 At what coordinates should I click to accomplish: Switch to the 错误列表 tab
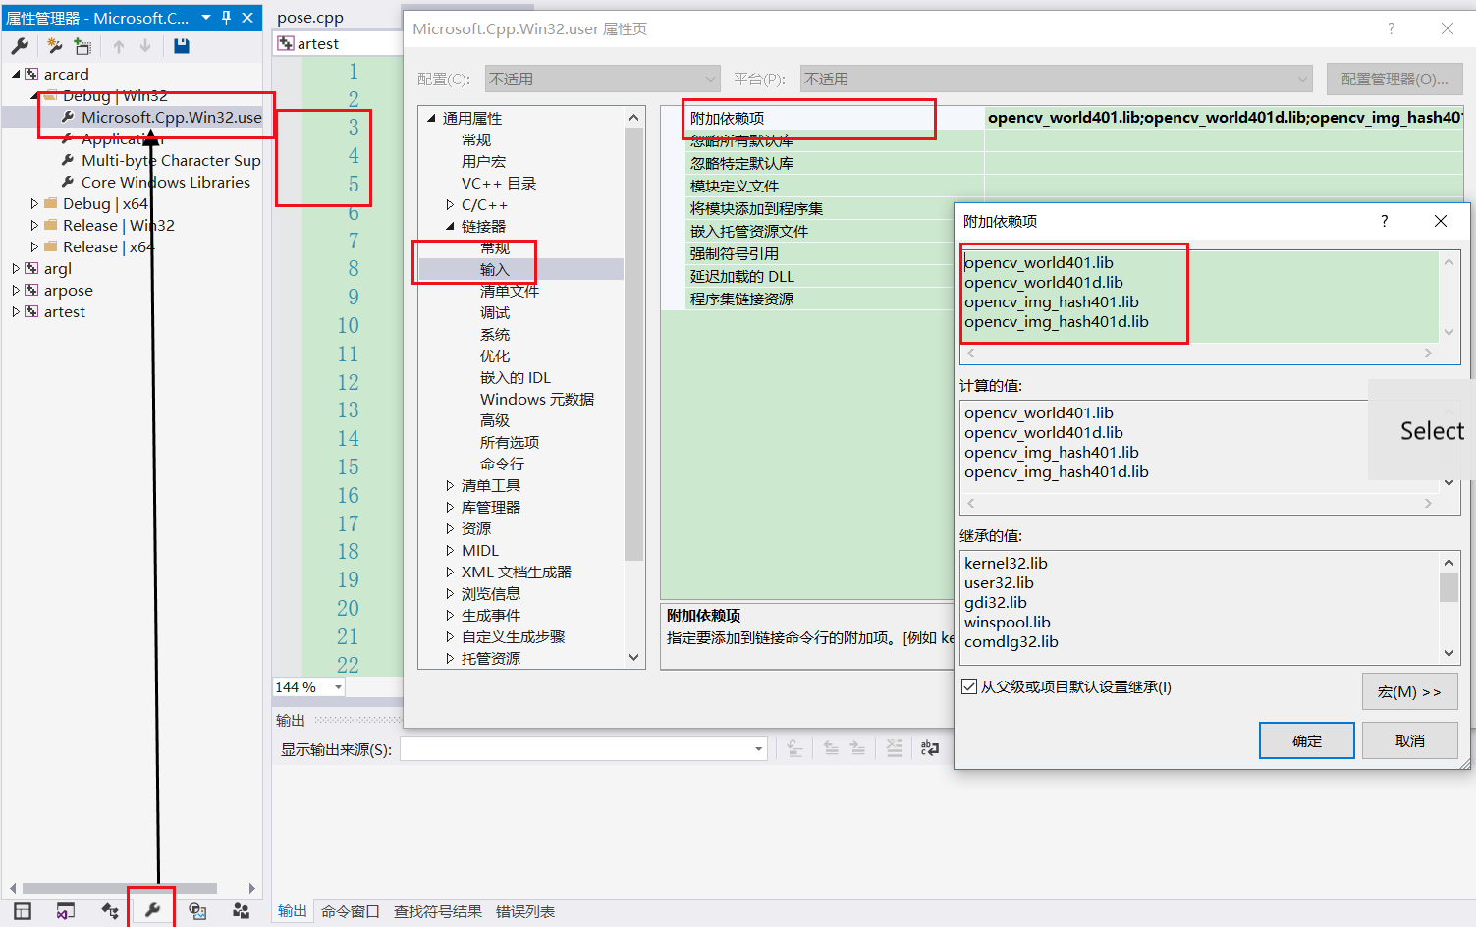[x=525, y=911]
